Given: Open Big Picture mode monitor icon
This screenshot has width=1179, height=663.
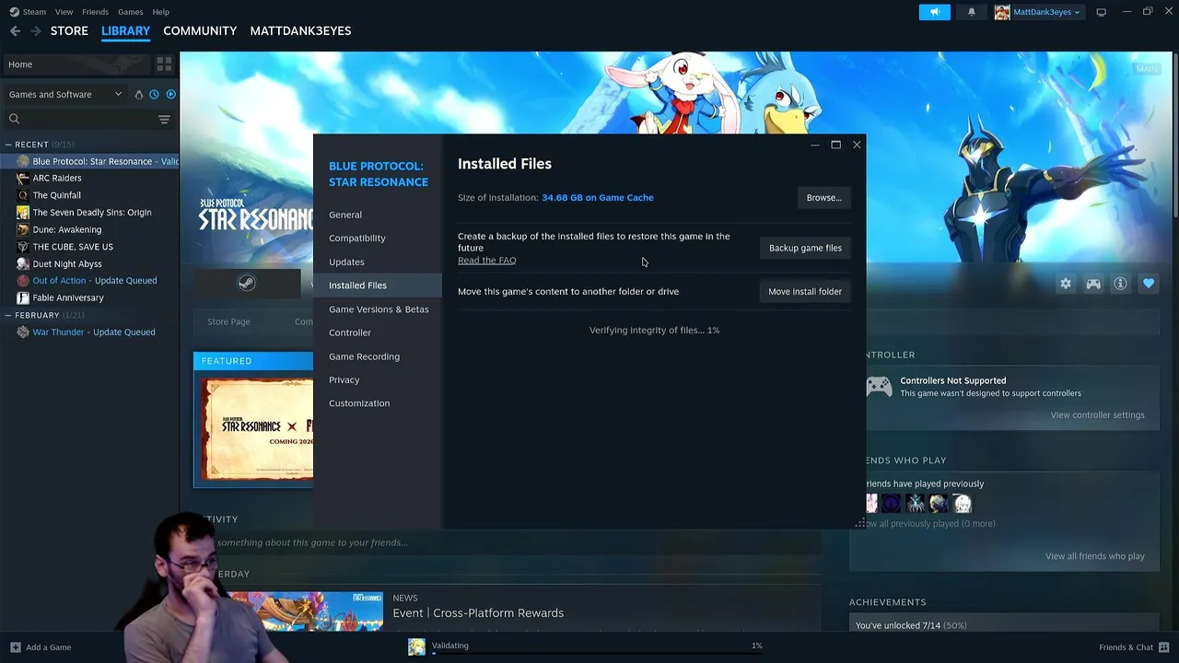Looking at the screenshot, I should (x=1101, y=12).
